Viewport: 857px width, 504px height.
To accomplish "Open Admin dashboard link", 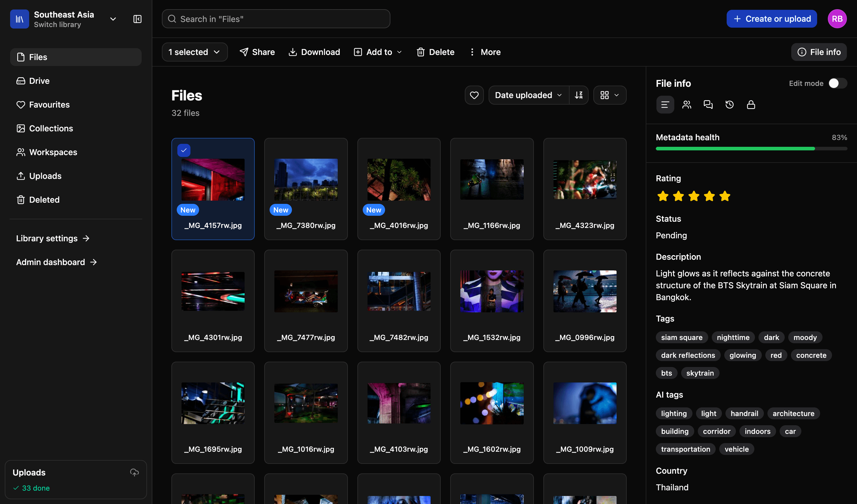I will pyautogui.click(x=57, y=262).
